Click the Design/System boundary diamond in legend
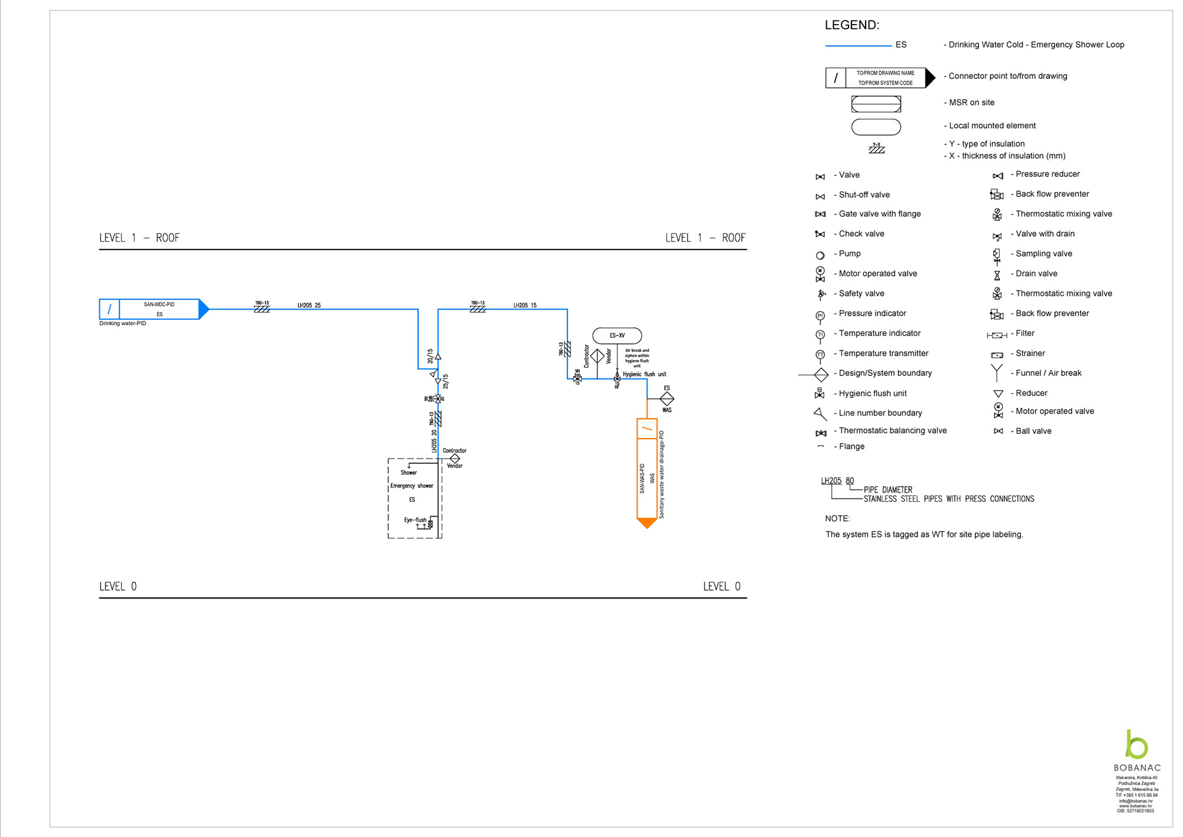Screen dimensions: 1183x837 [821, 374]
